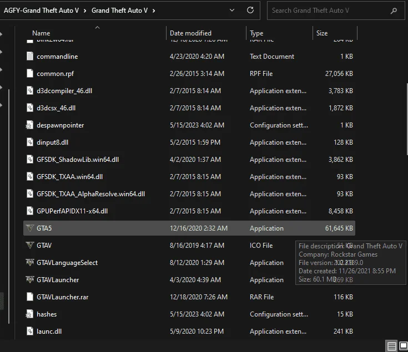Expand chevron after AGFY-Grand Theft Auto V
Screen dimensions: 408x352
(85, 11)
